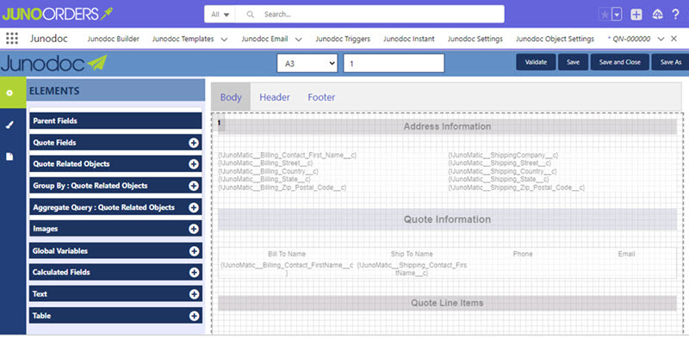The image size is (689, 339).
Task: Expand Aggregate Query : Quote Related Objects
Action: pos(194,207)
